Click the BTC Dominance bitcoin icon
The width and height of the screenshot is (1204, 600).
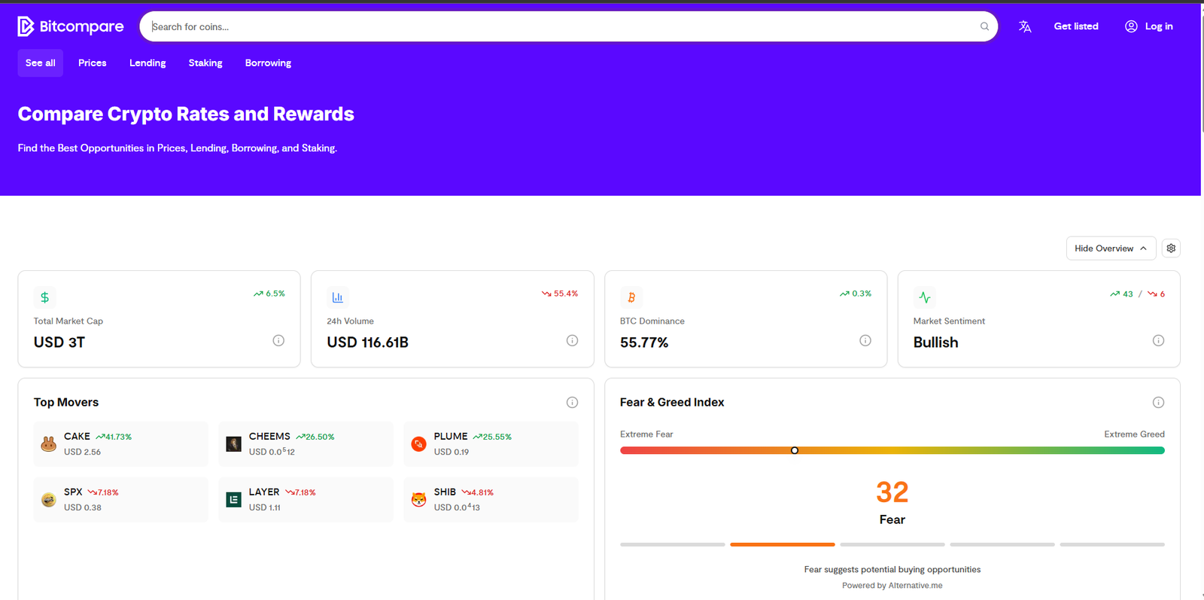pyautogui.click(x=631, y=297)
